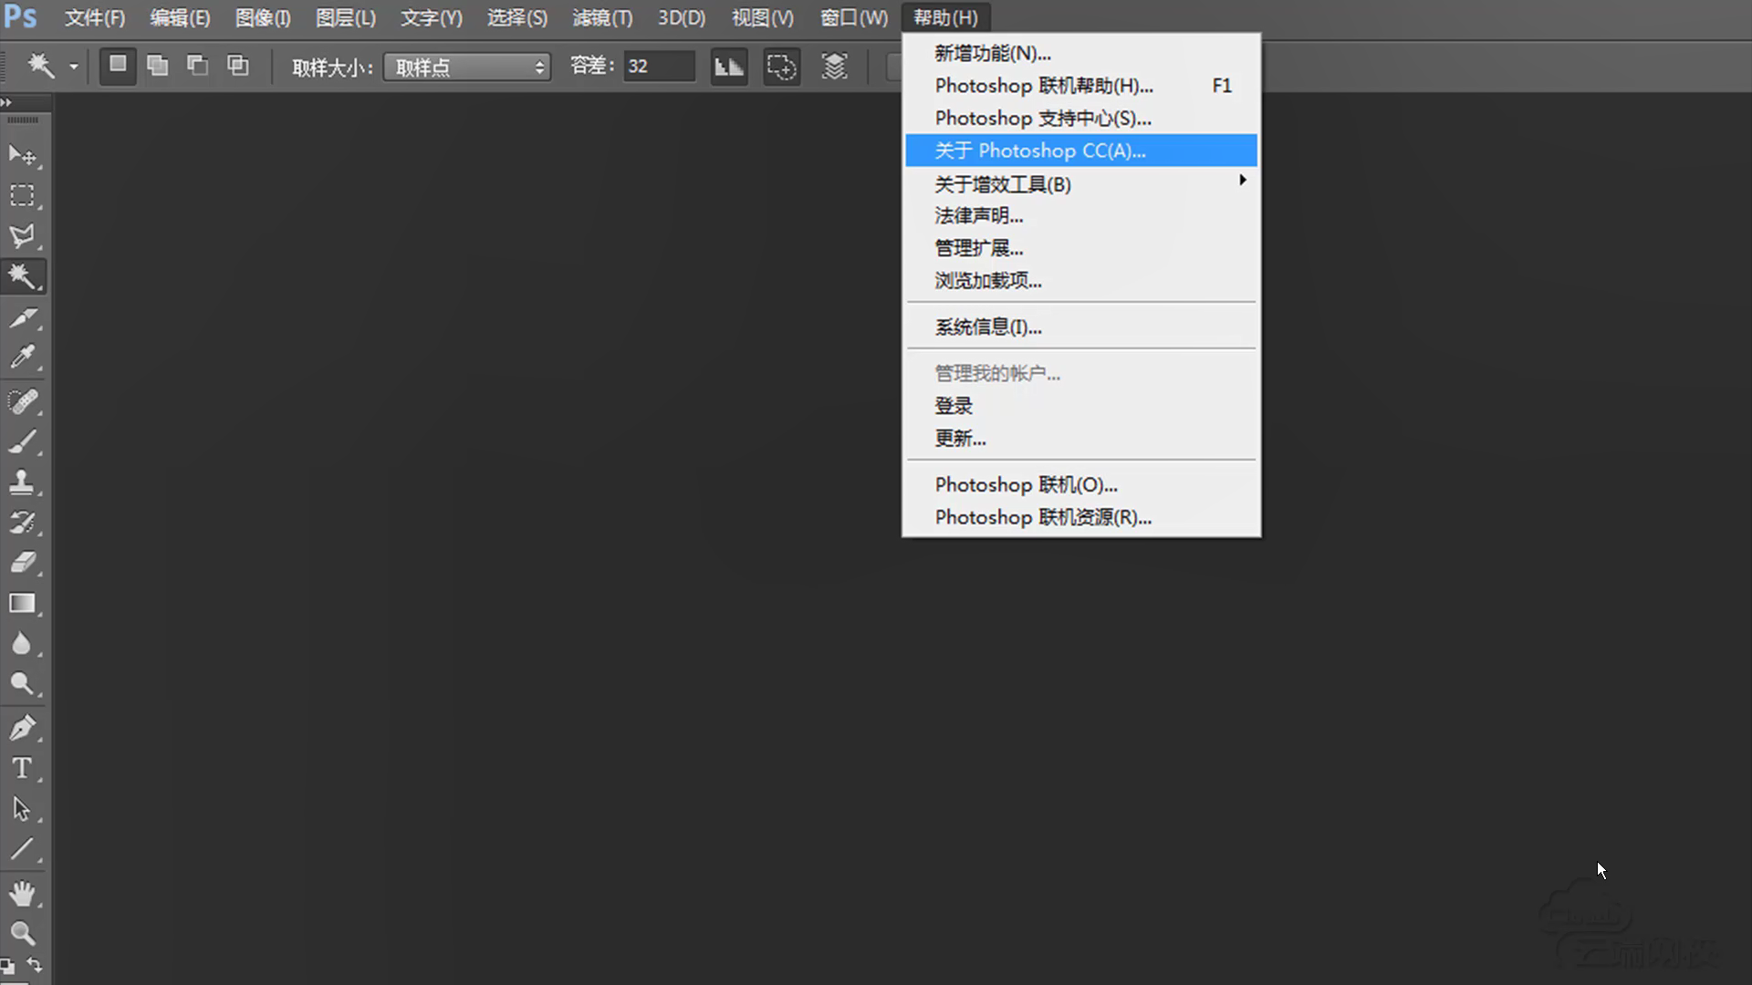Swap foreground and background colors arrow
This screenshot has height=985, width=1752.
pos(35,965)
